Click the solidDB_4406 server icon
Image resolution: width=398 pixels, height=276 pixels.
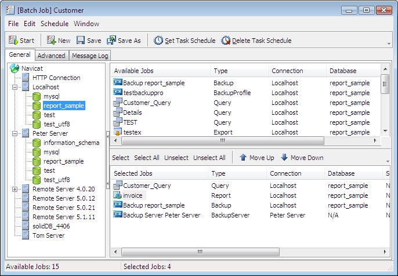point(26,226)
